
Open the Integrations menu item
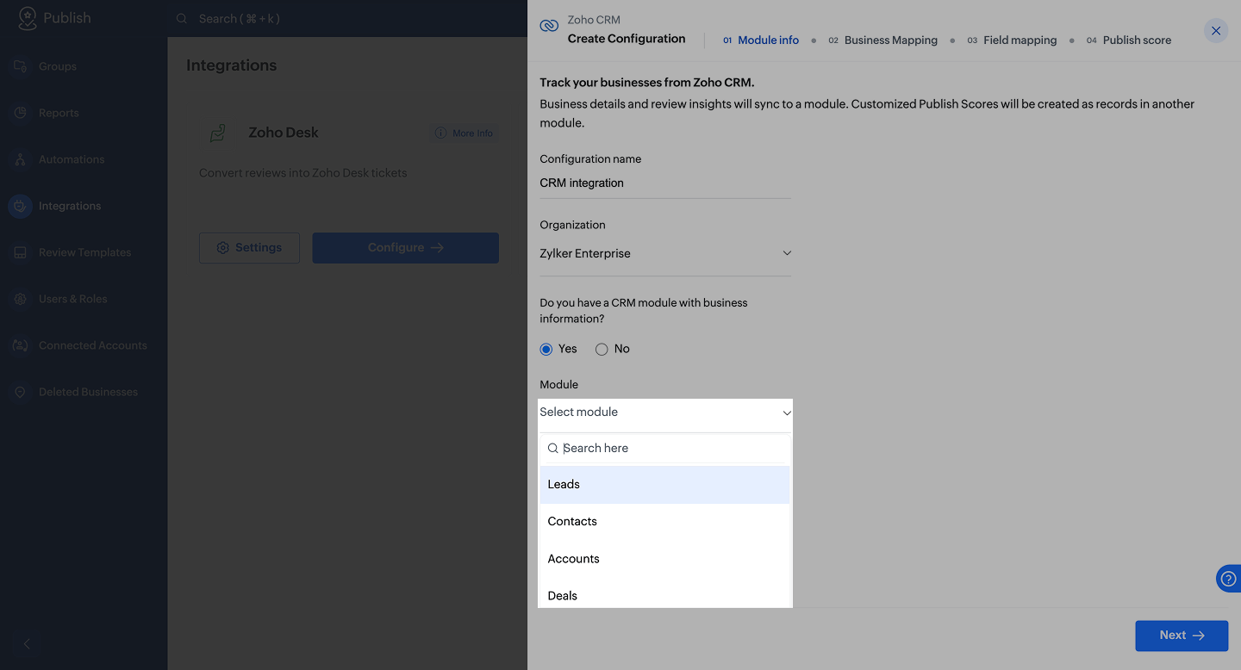[x=70, y=206]
